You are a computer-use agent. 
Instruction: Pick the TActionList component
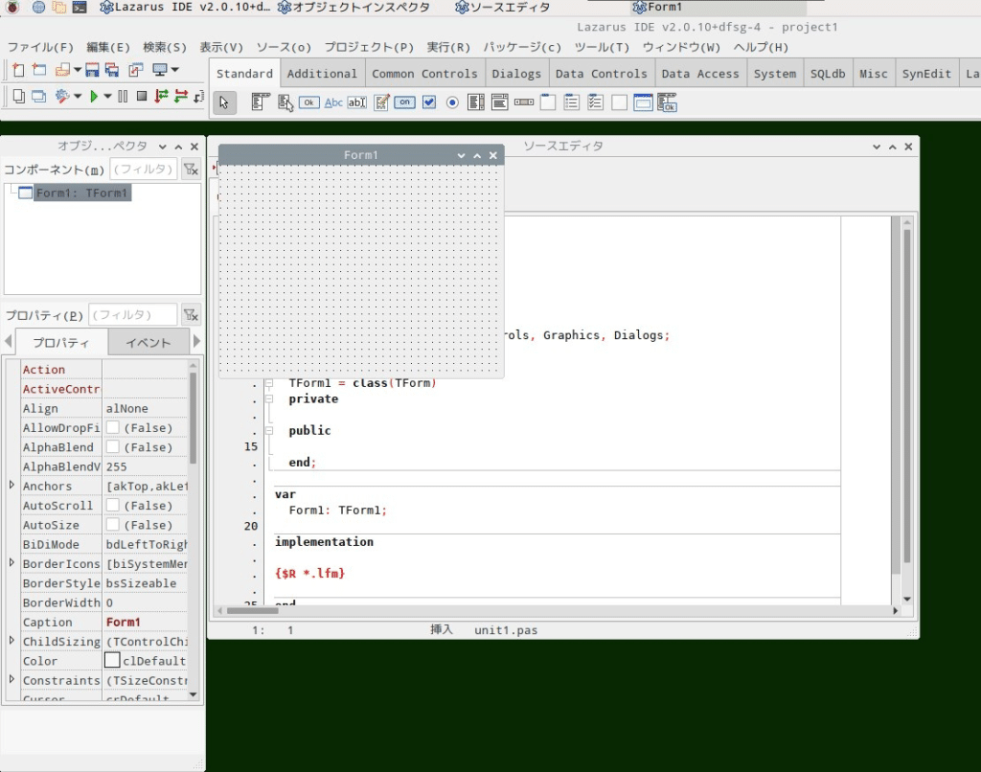tap(667, 102)
